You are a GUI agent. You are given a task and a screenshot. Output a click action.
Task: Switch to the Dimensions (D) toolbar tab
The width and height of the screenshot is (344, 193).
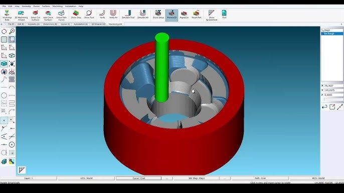coord(50,24)
